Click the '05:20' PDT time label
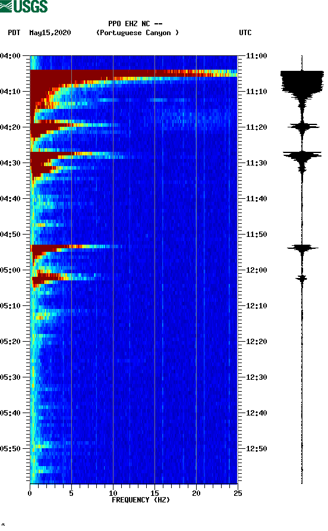 tap(10, 342)
